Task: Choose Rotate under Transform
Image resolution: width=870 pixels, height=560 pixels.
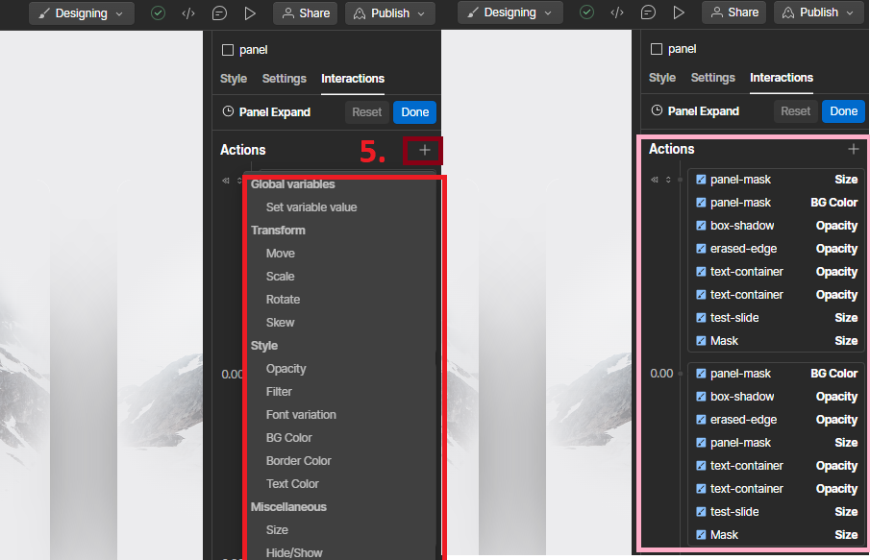Action: (x=283, y=300)
